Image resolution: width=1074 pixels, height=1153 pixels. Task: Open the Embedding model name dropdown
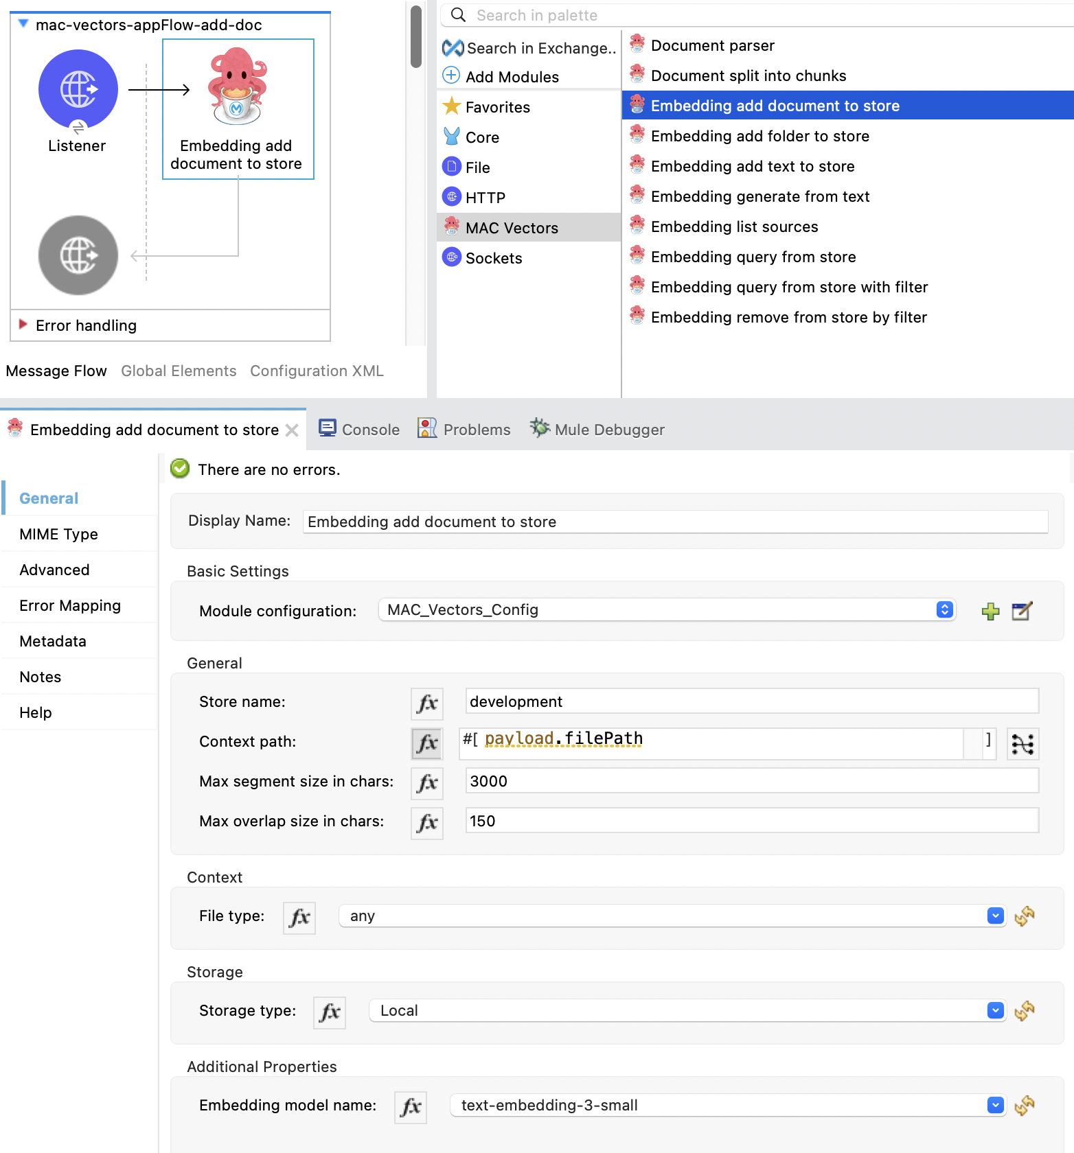click(729, 1105)
